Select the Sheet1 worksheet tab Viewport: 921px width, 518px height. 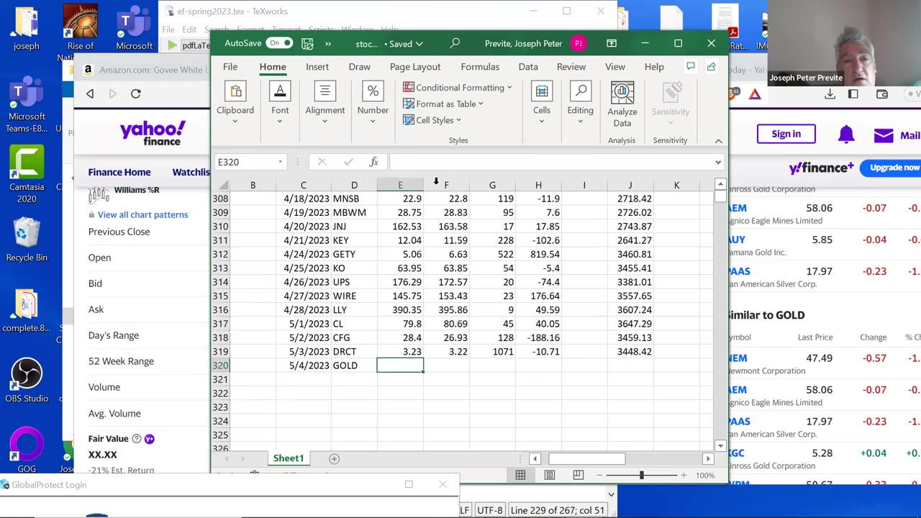(289, 458)
